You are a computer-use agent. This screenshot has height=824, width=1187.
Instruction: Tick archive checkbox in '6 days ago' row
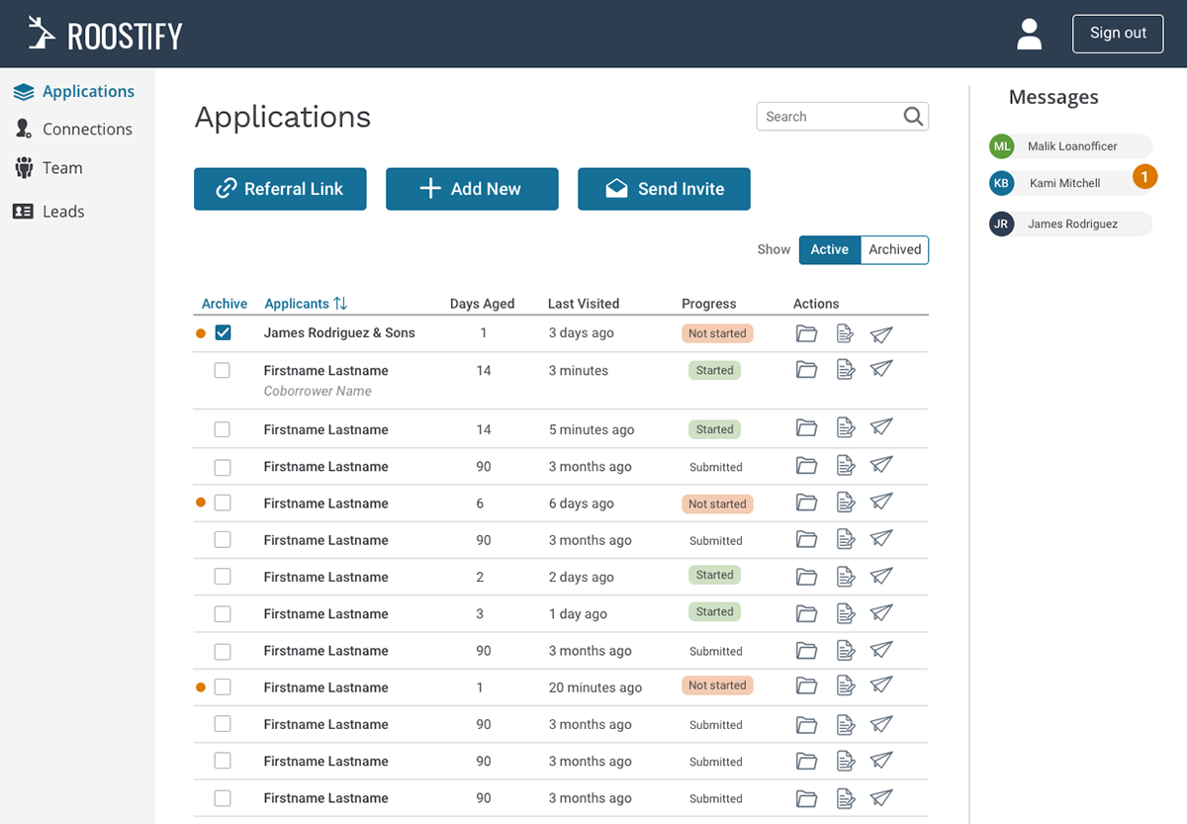click(x=223, y=503)
